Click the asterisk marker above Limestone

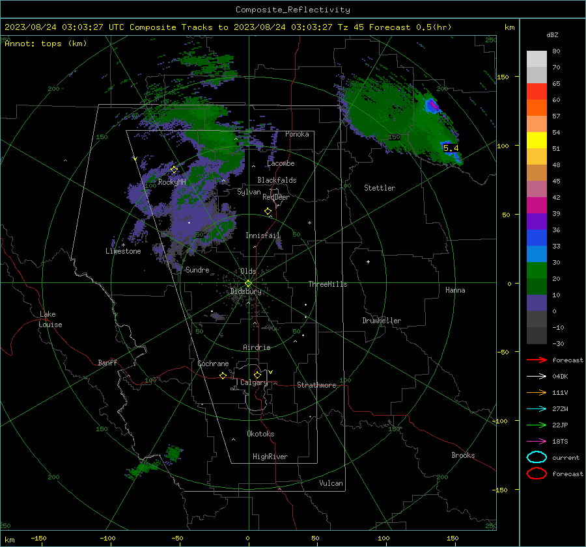coord(123,245)
